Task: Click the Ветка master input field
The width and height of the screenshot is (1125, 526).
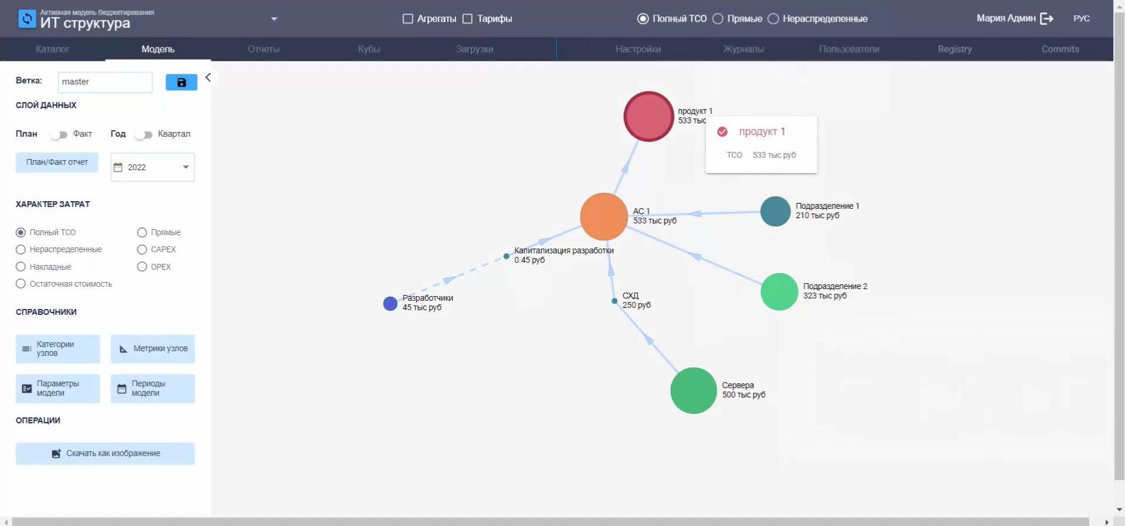Action: [105, 82]
